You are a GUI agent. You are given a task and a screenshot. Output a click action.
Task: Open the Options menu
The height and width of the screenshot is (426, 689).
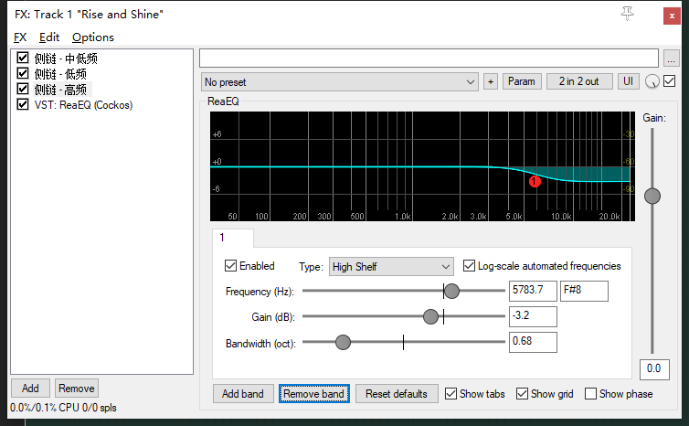tap(92, 37)
